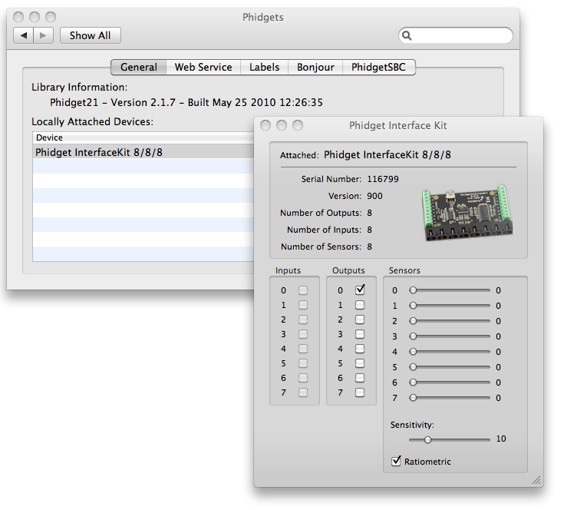Click the InterfaceKit board picture
Screen dimensions: 564x510
(467, 213)
